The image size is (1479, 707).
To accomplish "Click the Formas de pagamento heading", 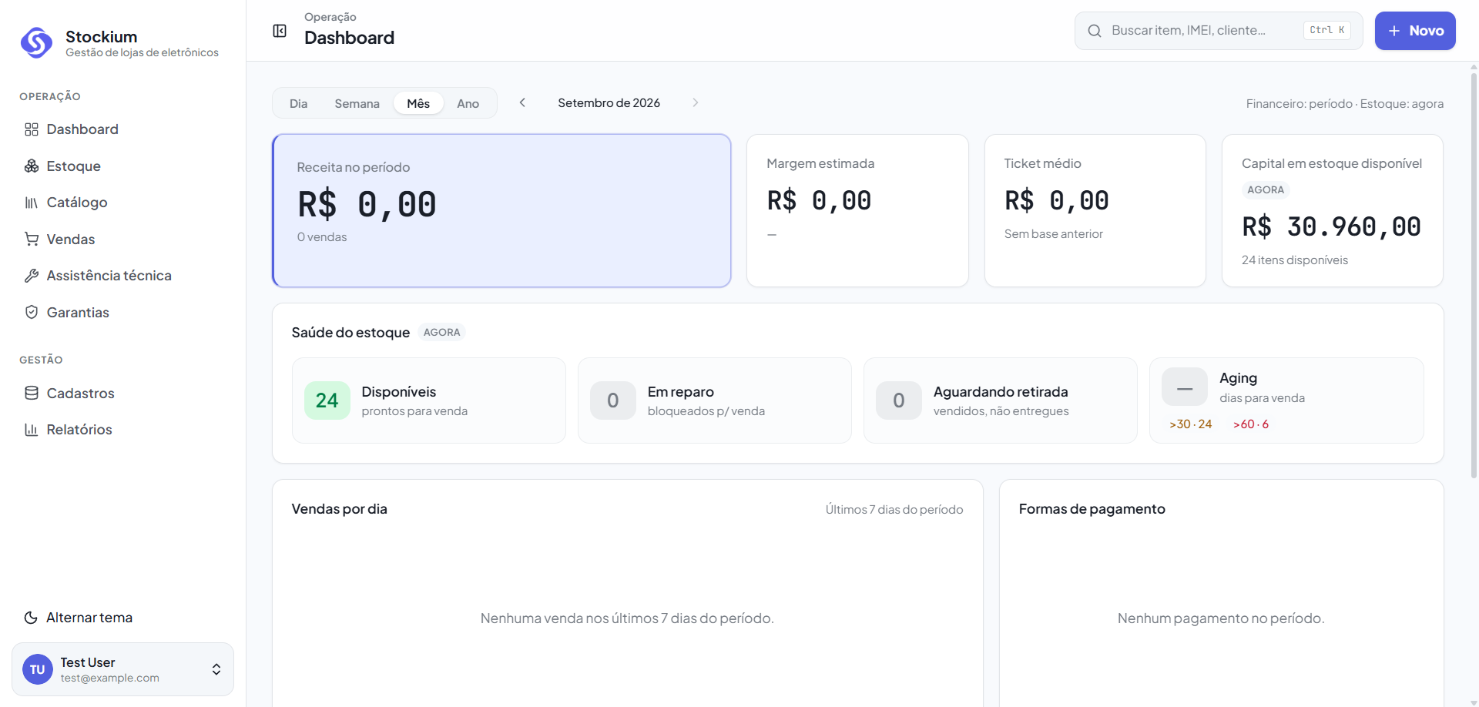I will [1092, 509].
